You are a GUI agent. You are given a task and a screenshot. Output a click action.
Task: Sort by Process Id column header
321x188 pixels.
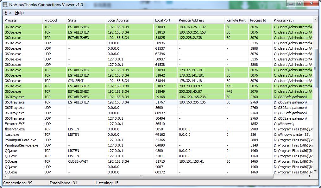[x=260, y=20]
